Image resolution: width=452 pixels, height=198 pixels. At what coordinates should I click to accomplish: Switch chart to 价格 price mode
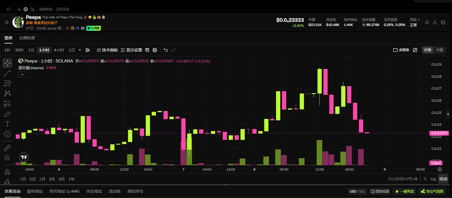coord(428,50)
